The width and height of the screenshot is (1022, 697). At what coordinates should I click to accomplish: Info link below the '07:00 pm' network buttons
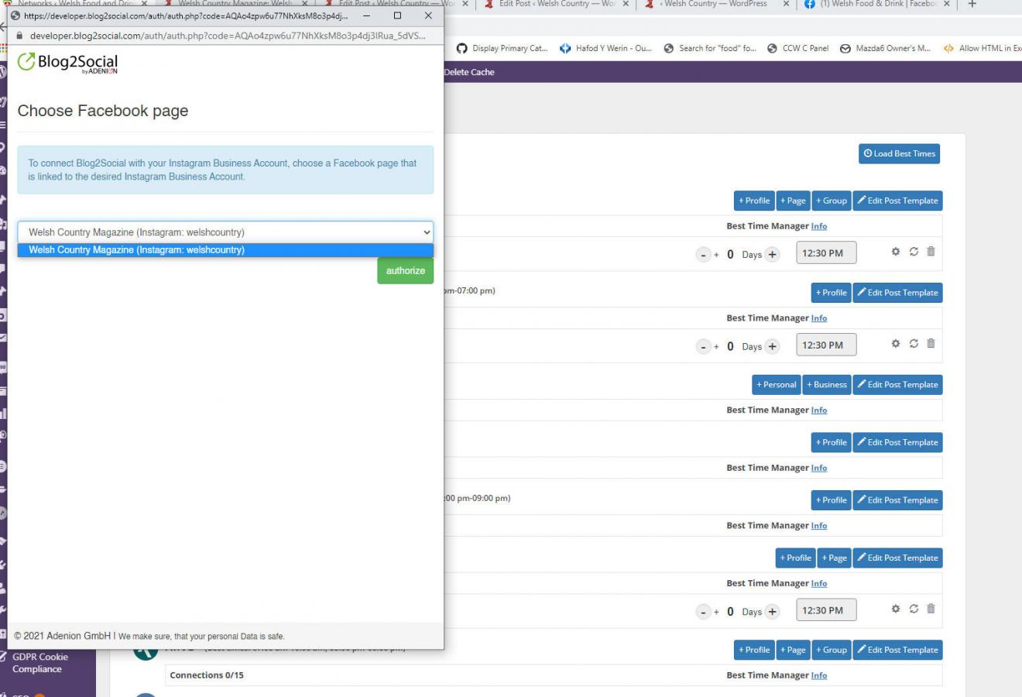click(819, 318)
